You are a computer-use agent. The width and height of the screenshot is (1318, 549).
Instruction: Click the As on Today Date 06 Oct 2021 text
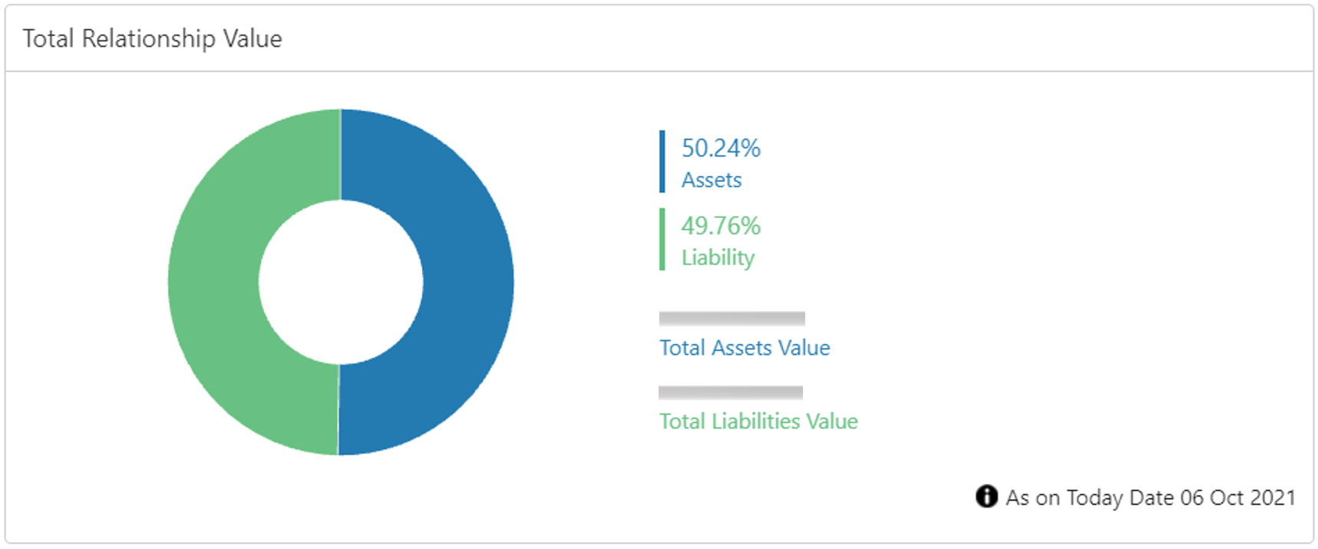tap(1151, 498)
